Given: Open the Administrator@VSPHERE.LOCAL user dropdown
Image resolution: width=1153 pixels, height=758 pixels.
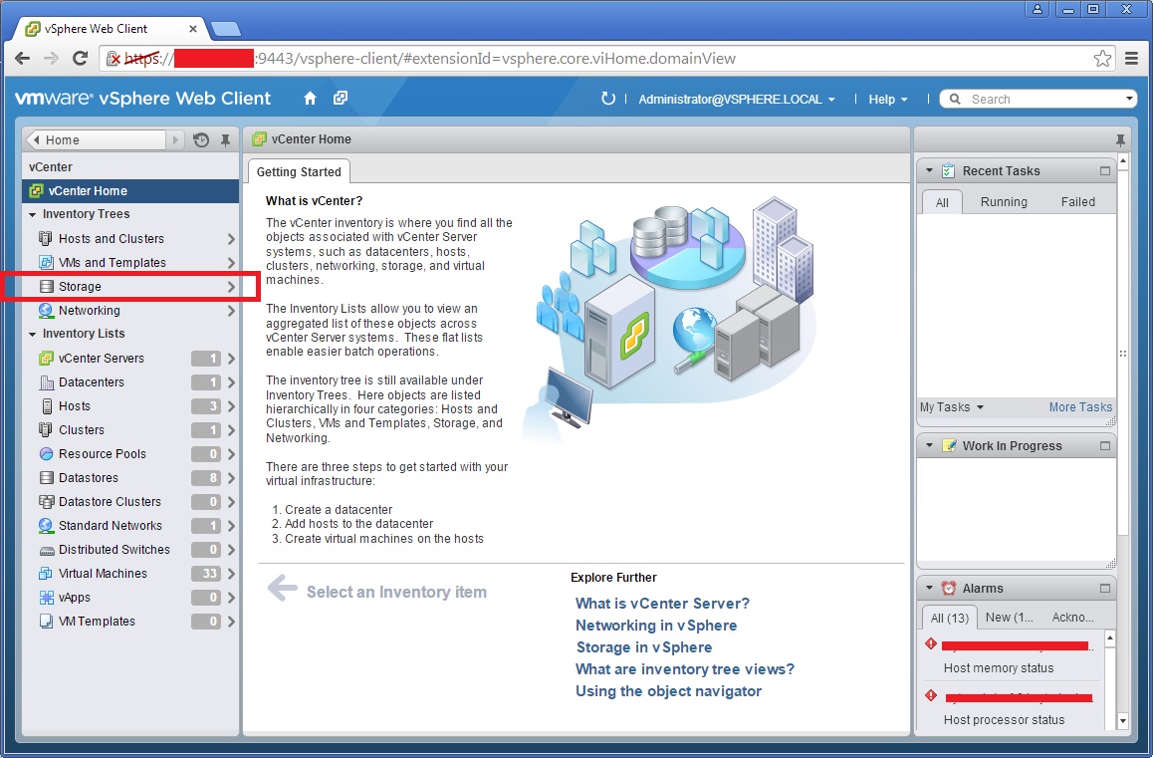Looking at the screenshot, I should 737,99.
